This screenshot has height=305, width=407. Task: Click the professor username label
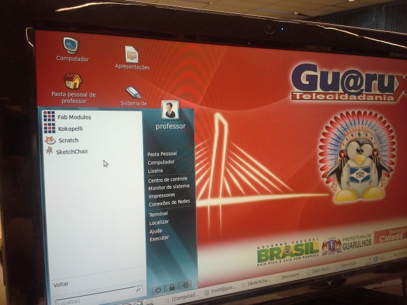point(170,126)
